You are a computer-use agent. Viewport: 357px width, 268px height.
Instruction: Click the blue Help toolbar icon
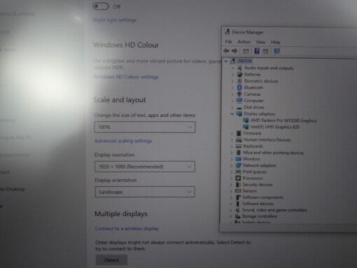[x=257, y=51]
